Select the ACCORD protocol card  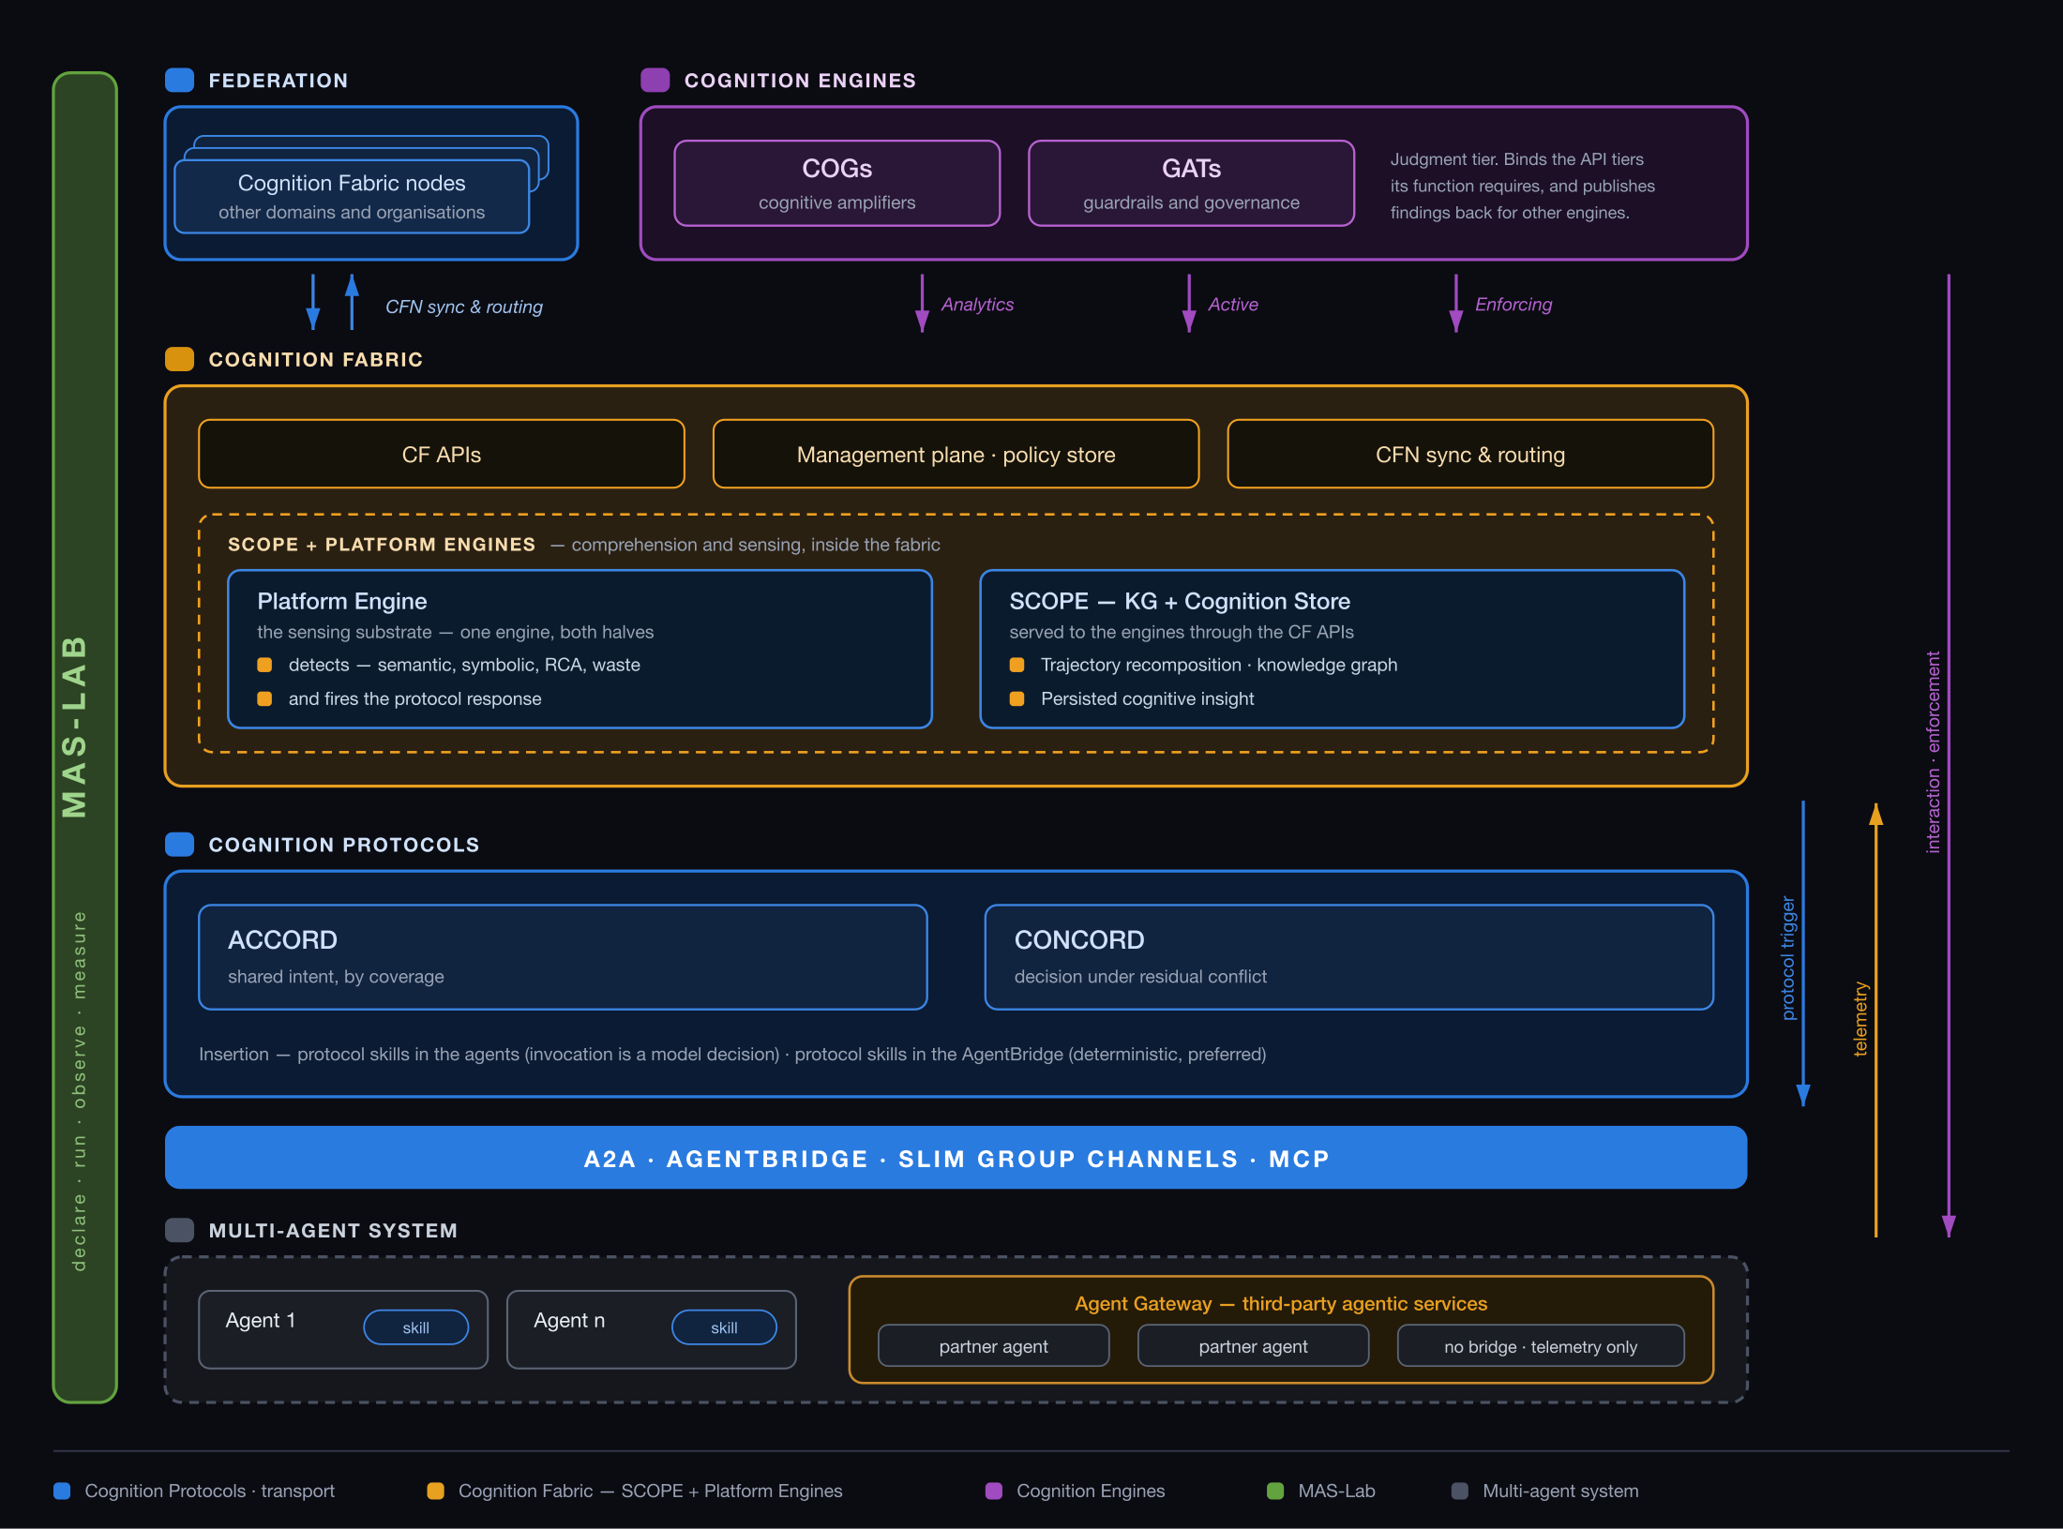pos(563,957)
